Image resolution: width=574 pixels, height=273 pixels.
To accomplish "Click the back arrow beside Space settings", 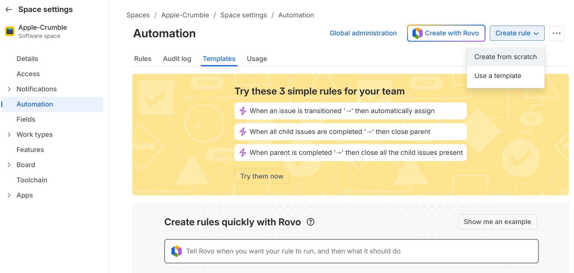I will point(9,9).
